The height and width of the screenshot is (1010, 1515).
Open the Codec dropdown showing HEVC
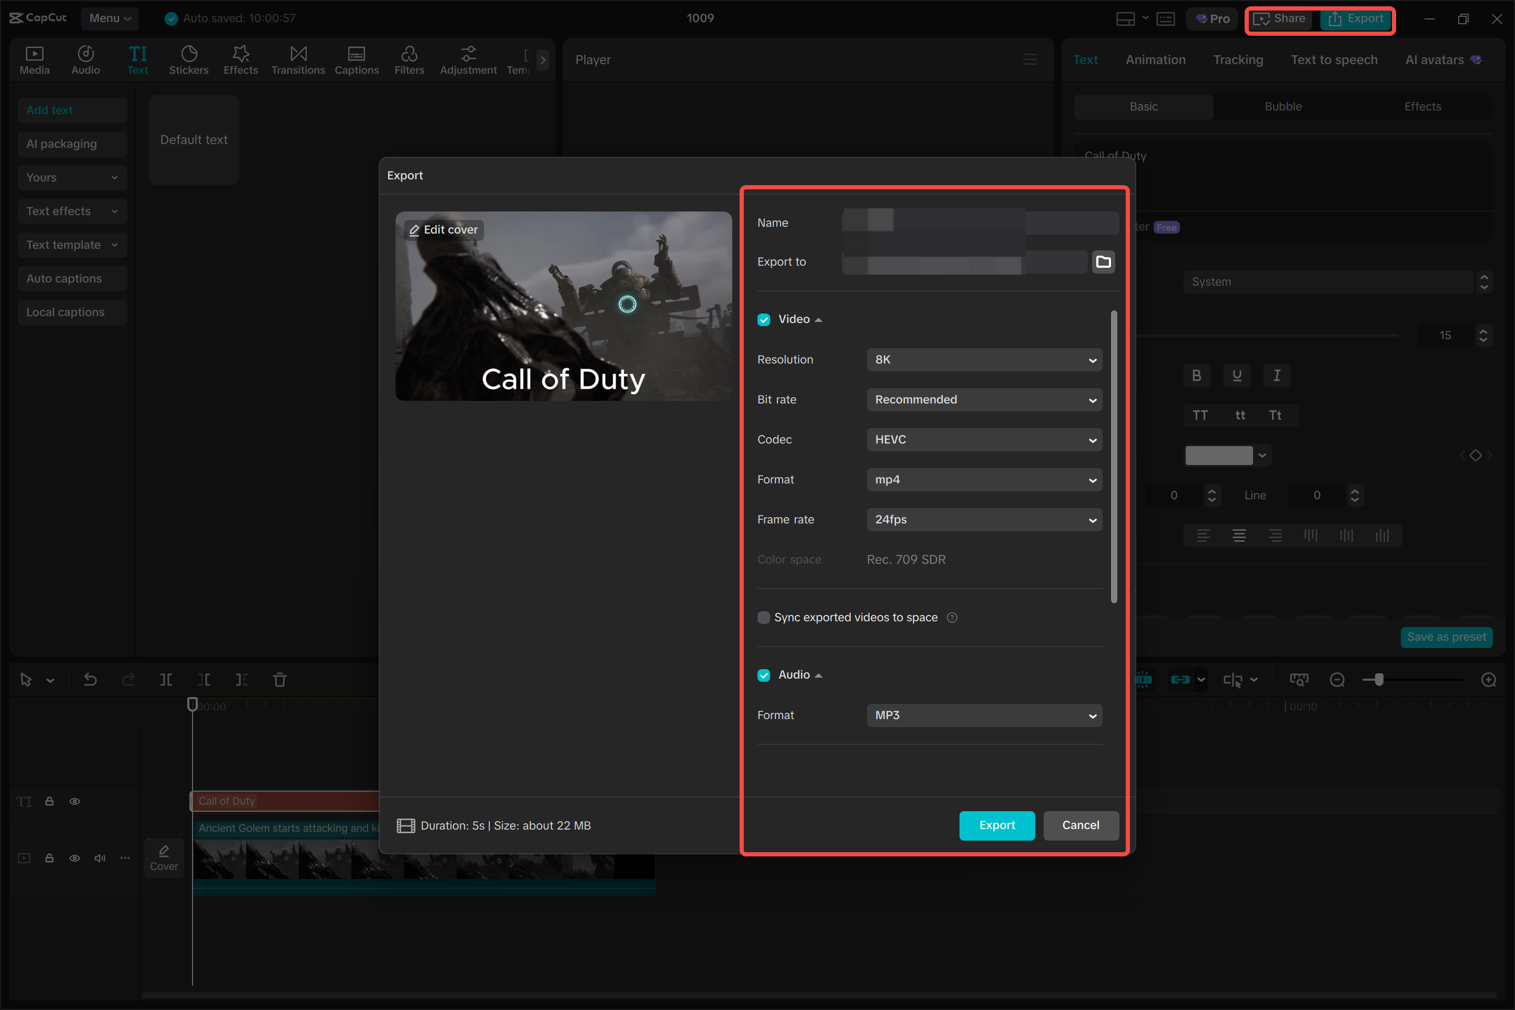[983, 439]
